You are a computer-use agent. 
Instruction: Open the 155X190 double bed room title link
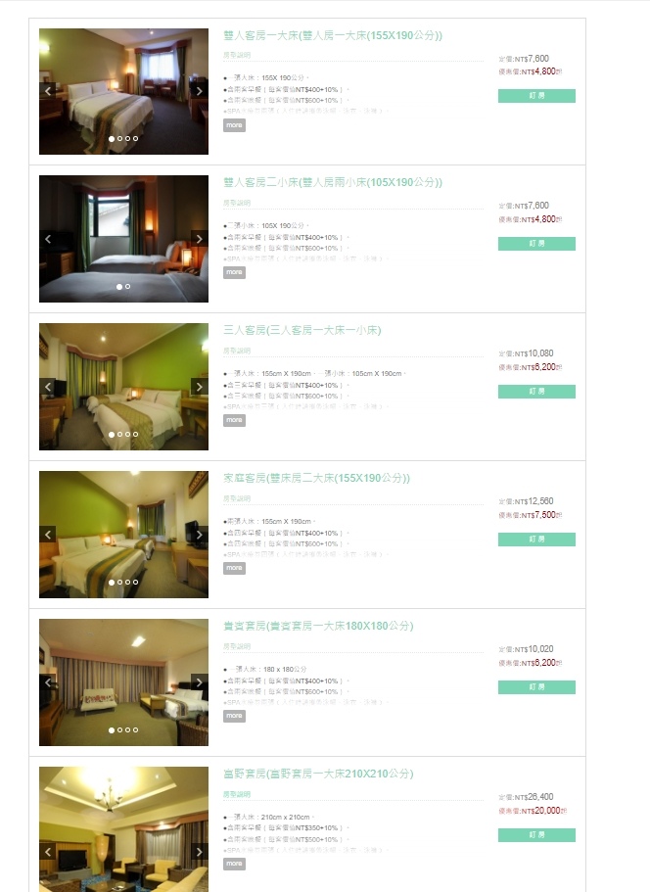click(x=333, y=35)
